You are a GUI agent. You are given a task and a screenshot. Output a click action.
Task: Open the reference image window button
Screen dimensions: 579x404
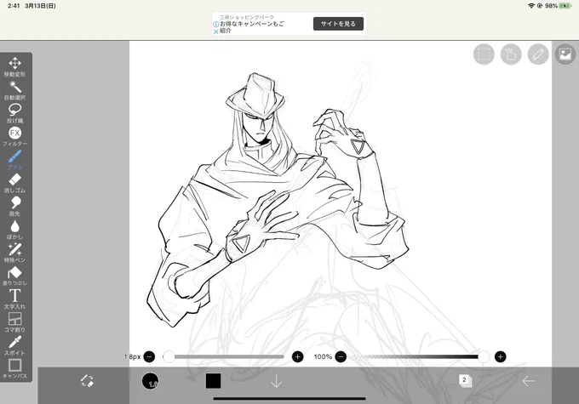(565, 54)
